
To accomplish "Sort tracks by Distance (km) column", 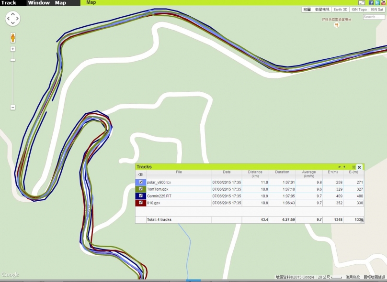I will pos(255,174).
